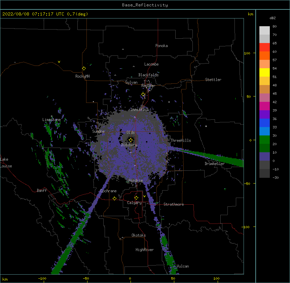The width and height of the screenshot is (290, 283).
Task: Click the Drumheller town label
Action: click(215, 164)
